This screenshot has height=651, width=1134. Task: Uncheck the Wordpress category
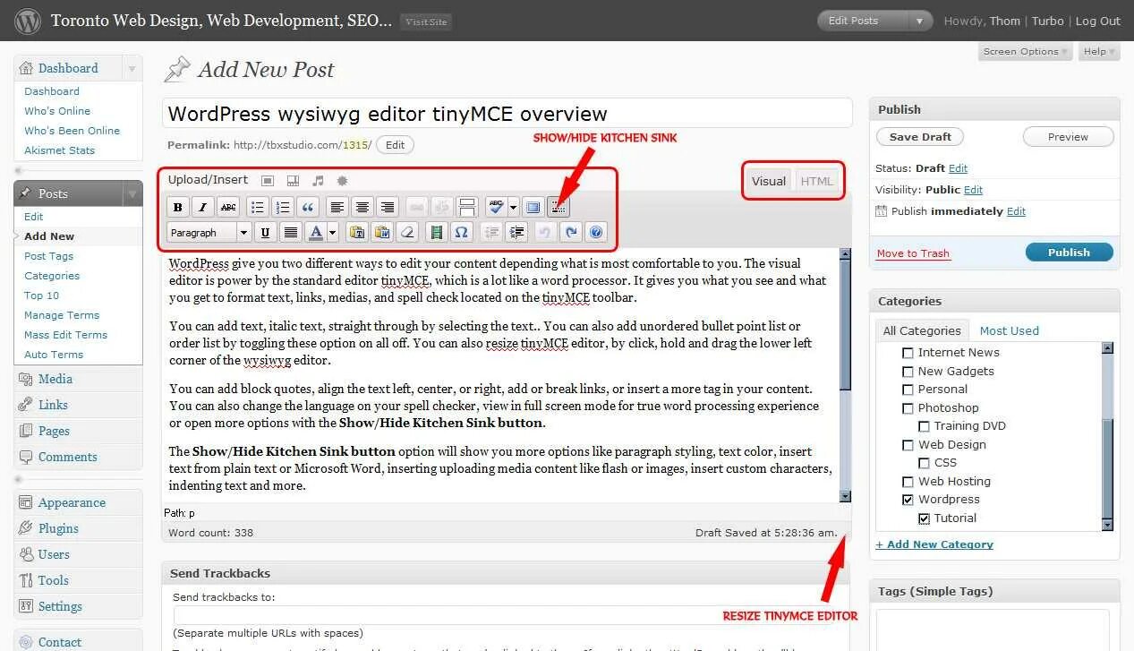908,500
